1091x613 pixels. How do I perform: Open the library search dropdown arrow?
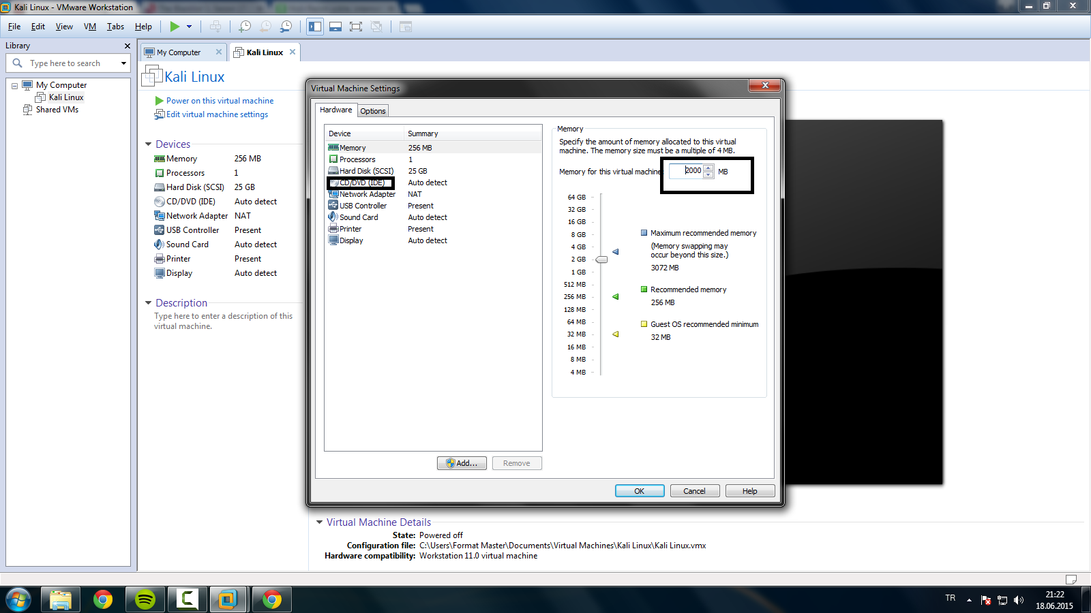pyautogui.click(x=123, y=63)
